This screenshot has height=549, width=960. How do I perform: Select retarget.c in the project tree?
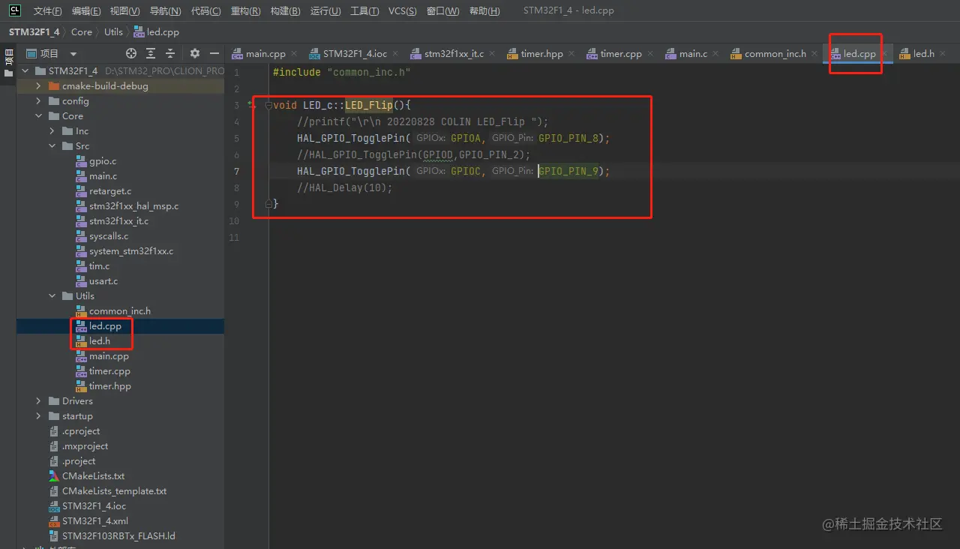(110, 191)
